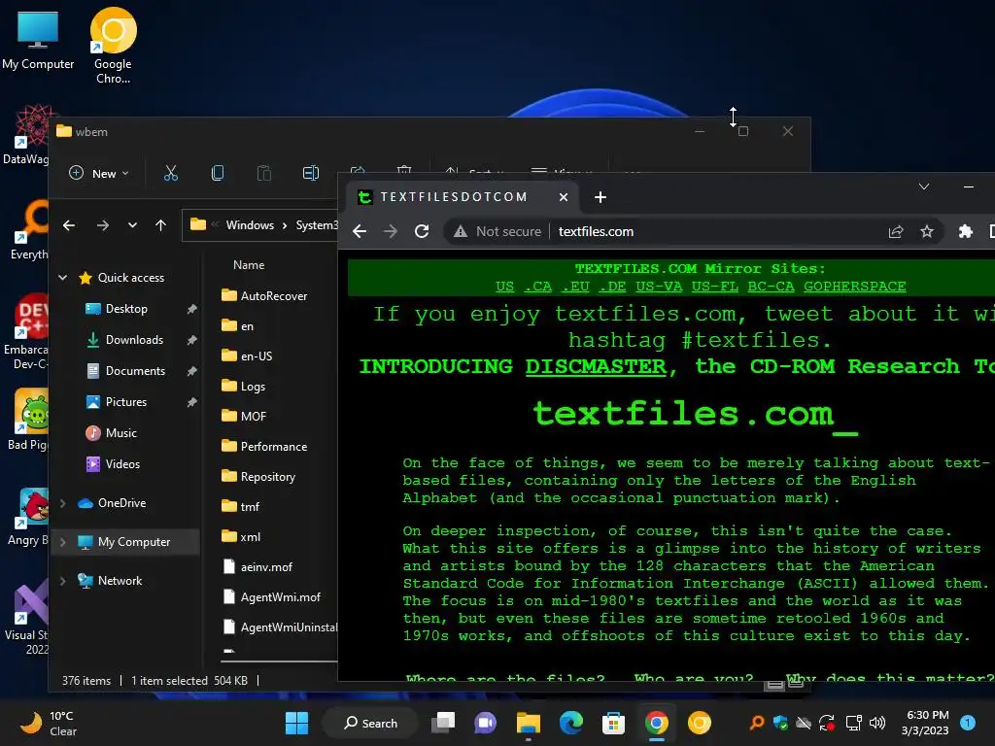
Task: Open Google Chrome desktop shortcut
Action: [113, 46]
